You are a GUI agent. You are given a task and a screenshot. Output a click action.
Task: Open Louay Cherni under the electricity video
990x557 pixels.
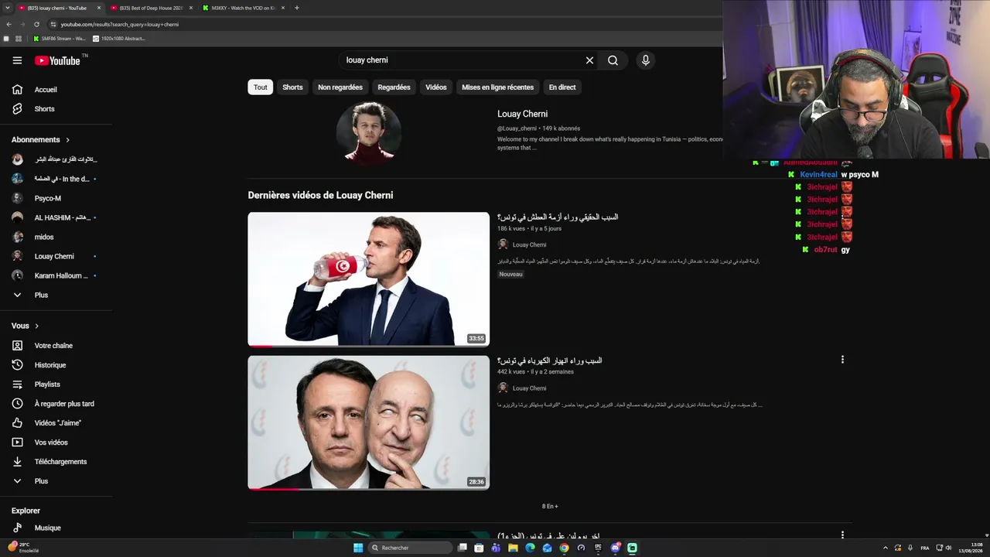click(529, 388)
